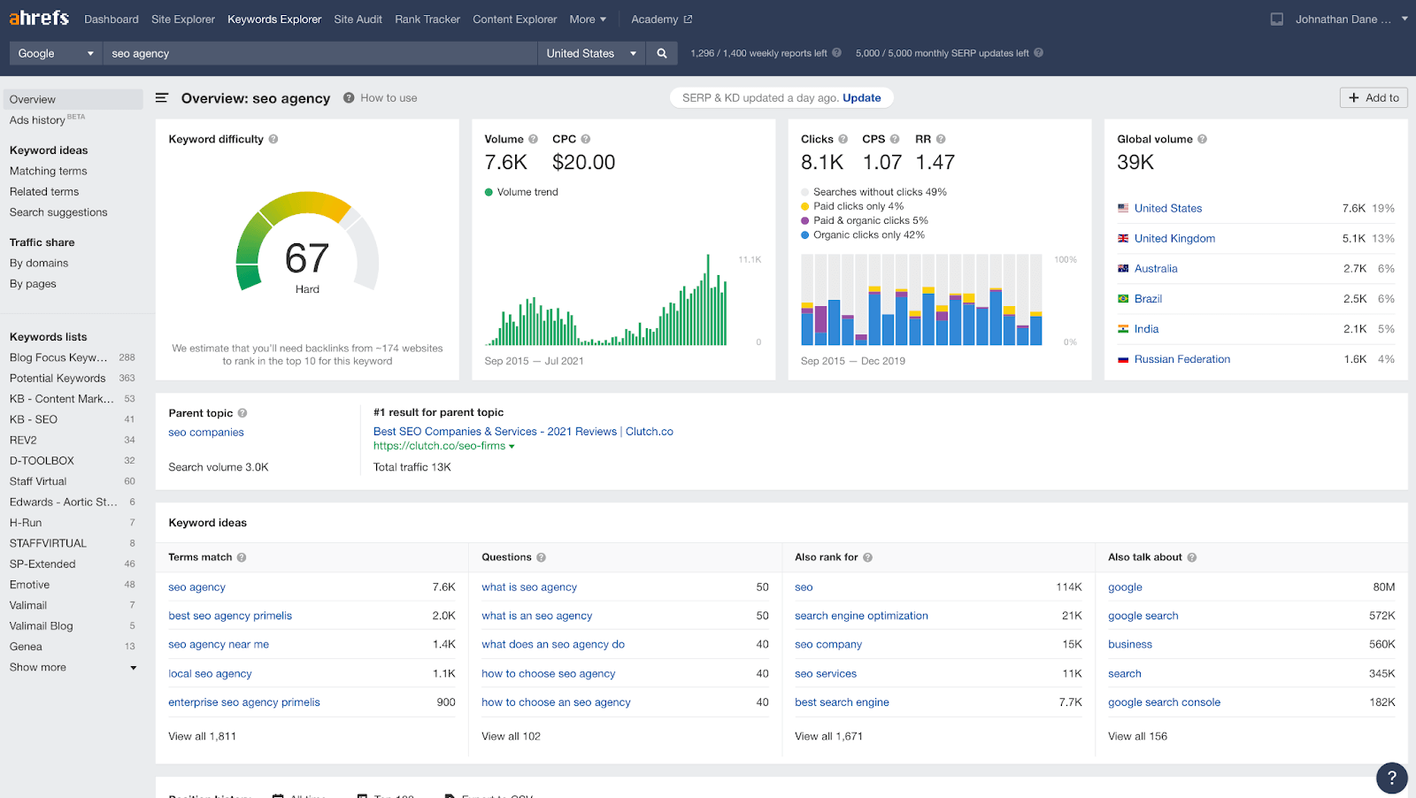Open Site Audit
Image resolution: width=1416 pixels, height=798 pixels.
tap(358, 19)
